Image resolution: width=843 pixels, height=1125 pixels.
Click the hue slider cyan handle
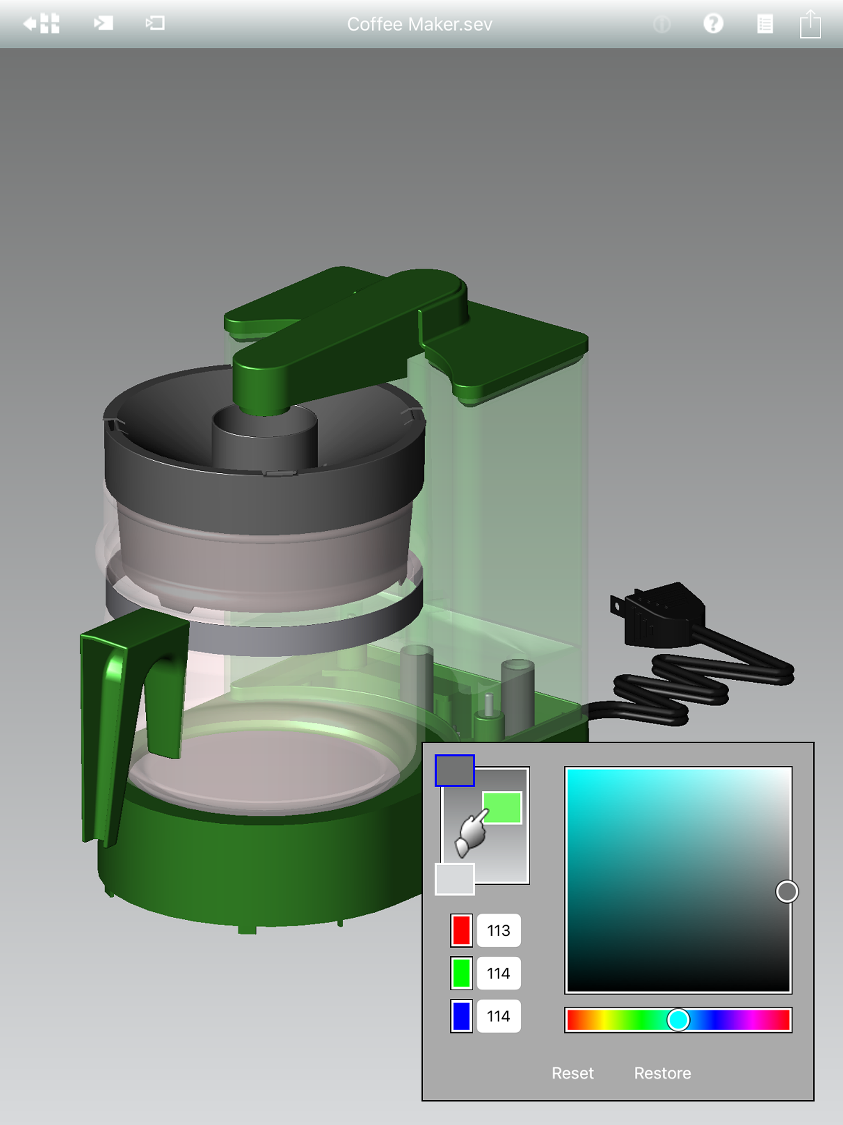(678, 1020)
